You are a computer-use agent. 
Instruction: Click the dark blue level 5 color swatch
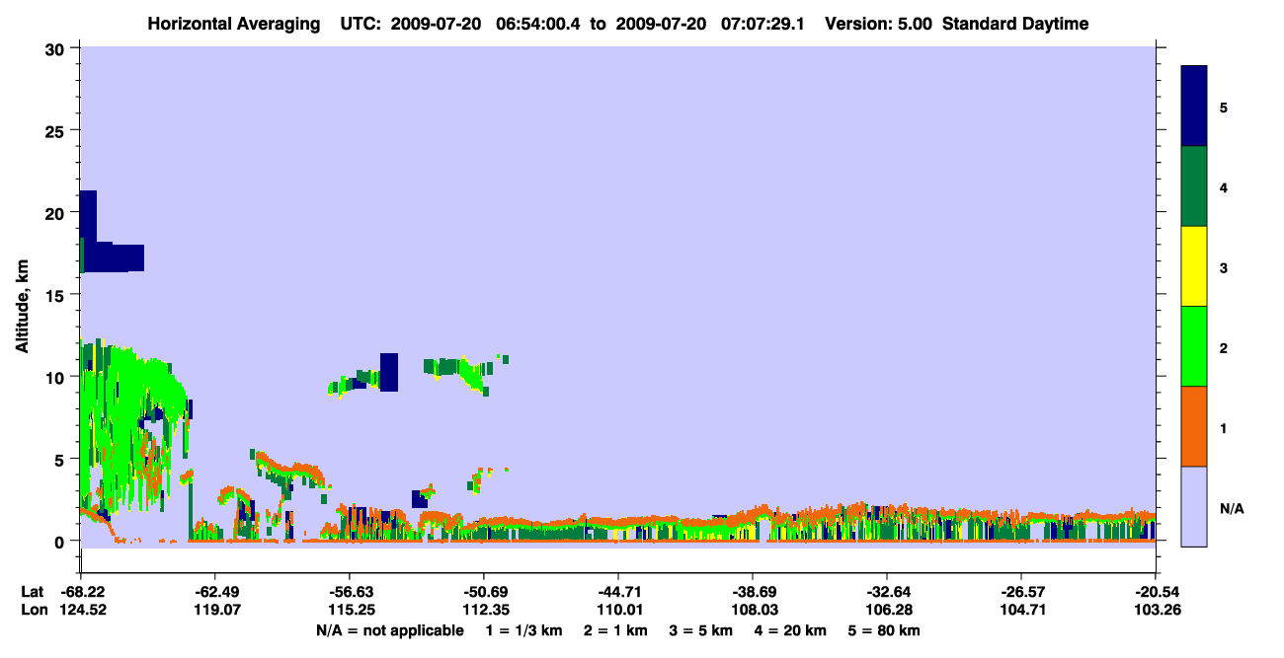pyautogui.click(x=1194, y=107)
